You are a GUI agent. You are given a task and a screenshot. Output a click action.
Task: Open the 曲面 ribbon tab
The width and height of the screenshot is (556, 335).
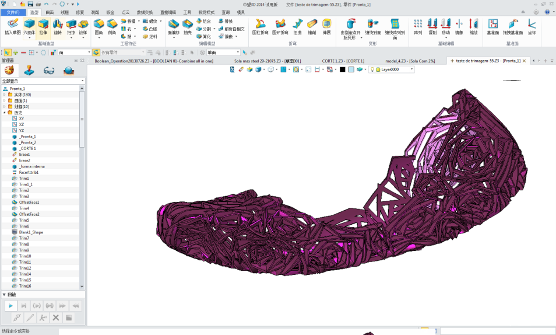tap(50, 12)
